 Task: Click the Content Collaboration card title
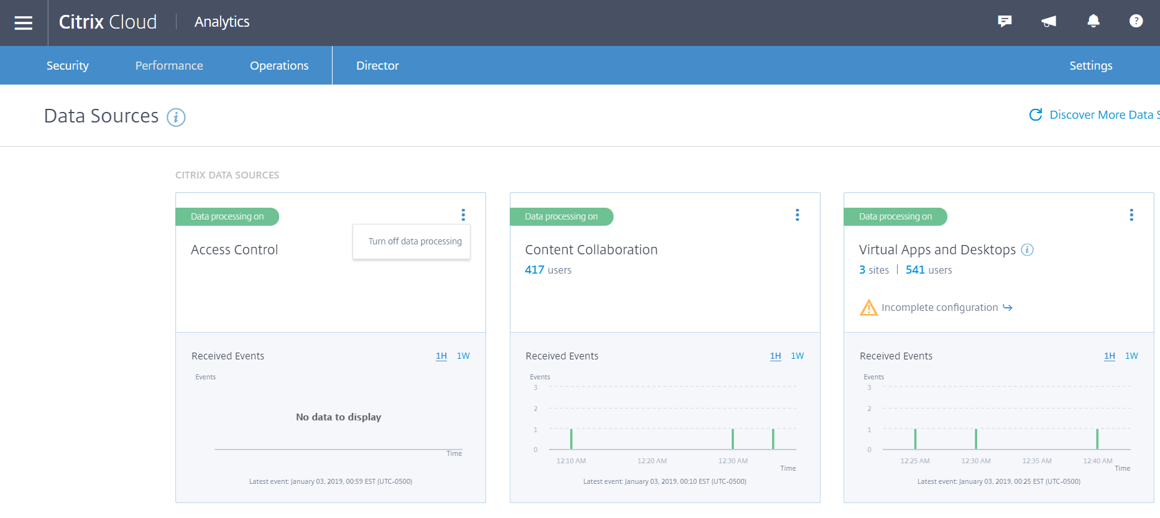[x=591, y=250]
